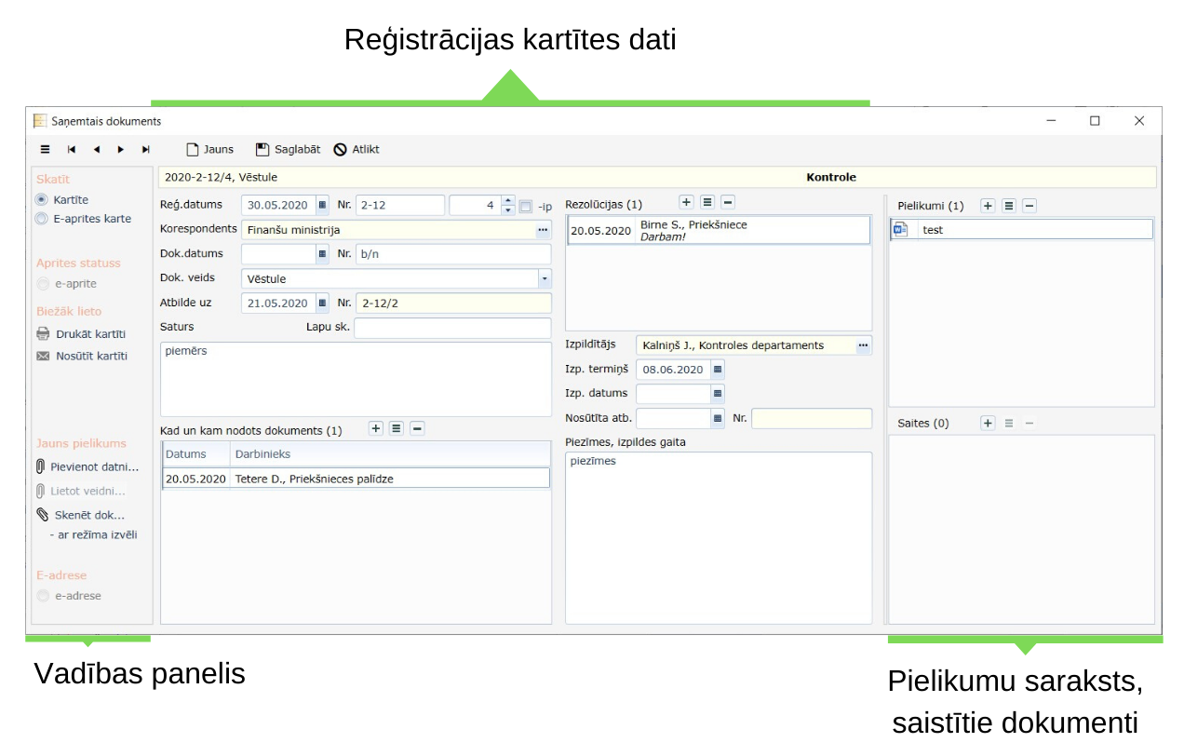This screenshot has width=1184, height=756.
Task: Select the Kartīte view radio button
Action: 41,199
